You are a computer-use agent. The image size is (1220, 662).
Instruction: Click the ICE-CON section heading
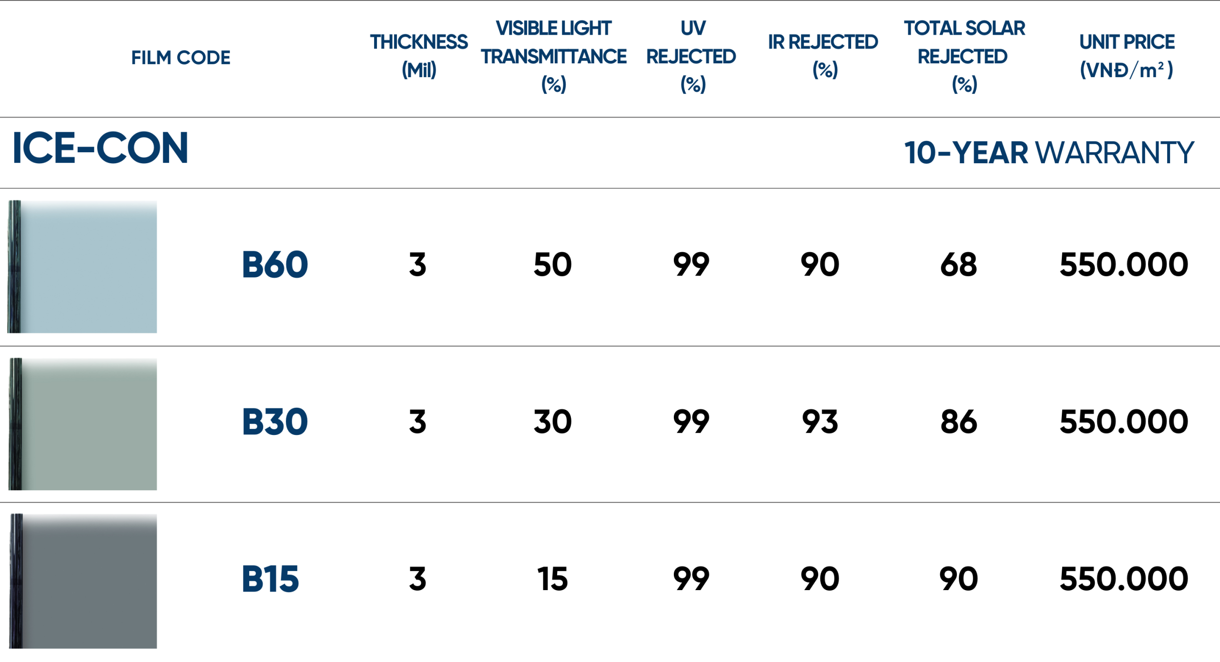(101, 148)
